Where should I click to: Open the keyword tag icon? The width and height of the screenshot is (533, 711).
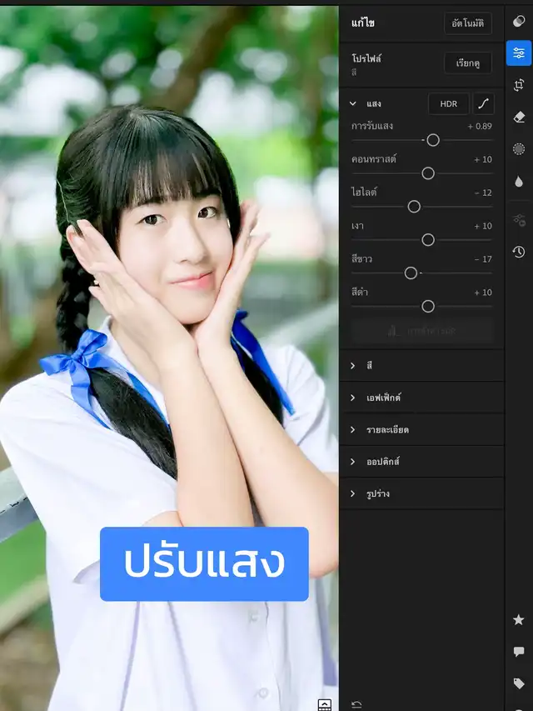(x=519, y=683)
